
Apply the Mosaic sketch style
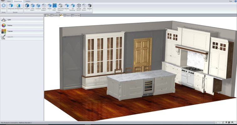click(x=67, y=6)
